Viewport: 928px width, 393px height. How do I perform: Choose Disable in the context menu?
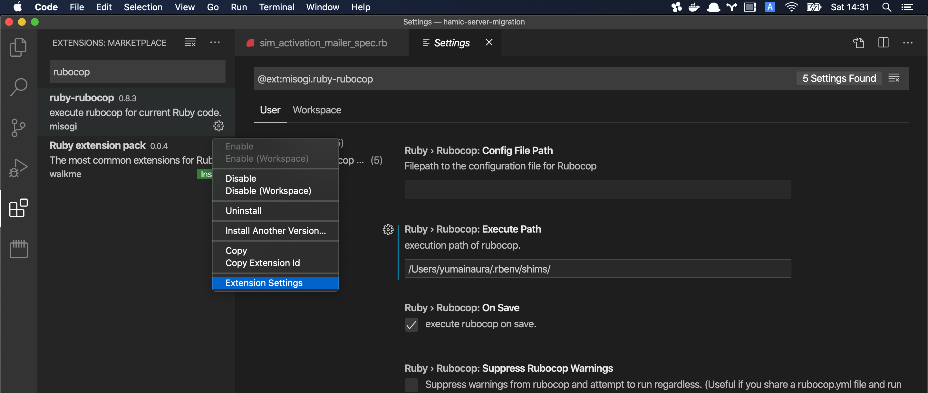tap(275, 178)
